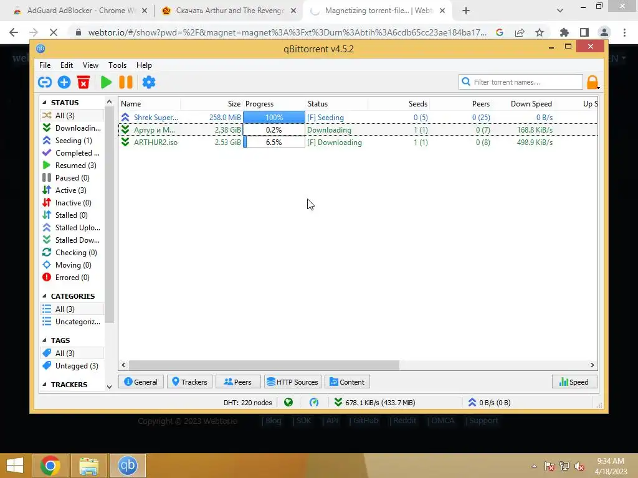Select the ARTHUR2.iso torrent row
Screen dimensions: 638x478
pyautogui.click(x=358, y=143)
